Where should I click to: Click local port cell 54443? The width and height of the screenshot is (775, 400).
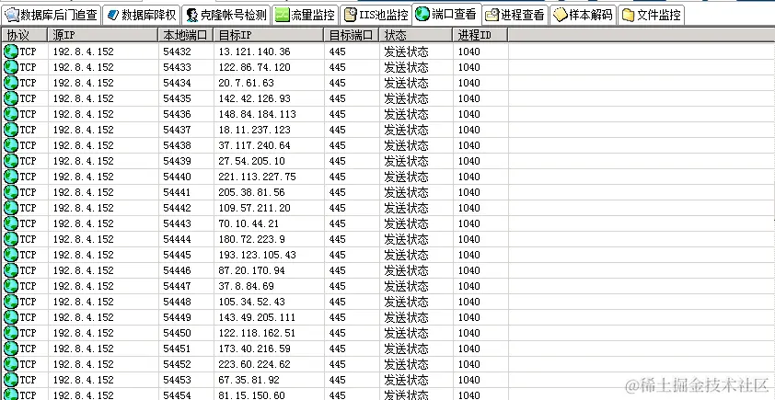pyautogui.click(x=177, y=223)
